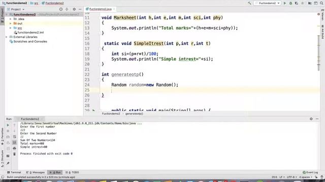Click the toolbar Stop square icon
This screenshot has height=182, width=325.
303,3
